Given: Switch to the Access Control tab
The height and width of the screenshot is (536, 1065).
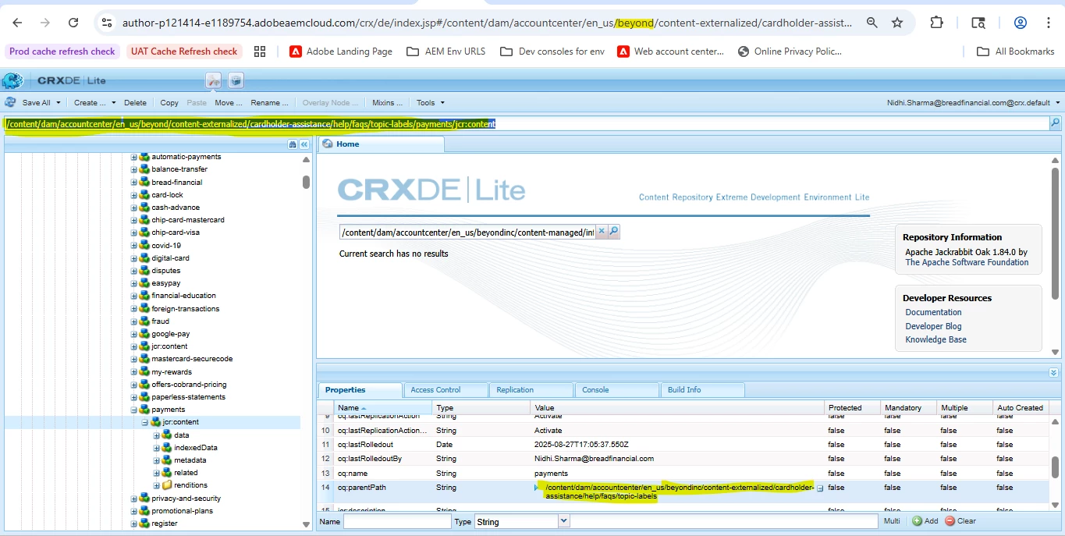Looking at the screenshot, I should pyautogui.click(x=446, y=390).
